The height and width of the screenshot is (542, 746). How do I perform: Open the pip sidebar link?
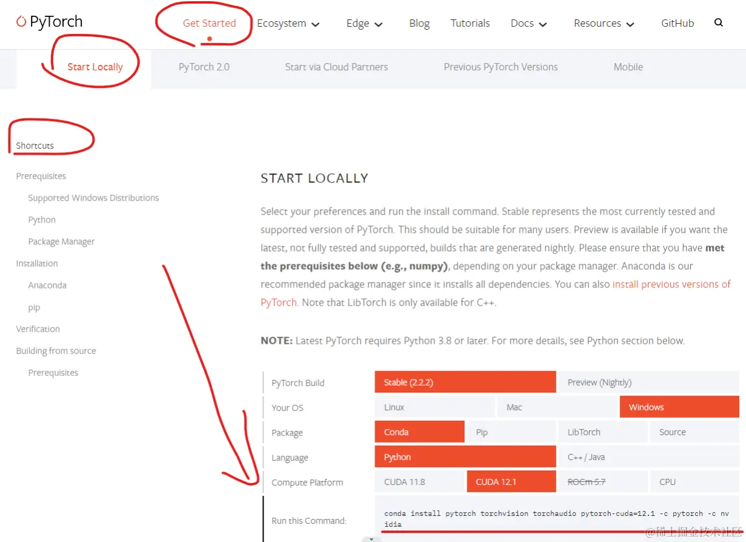pyautogui.click(x=34, y=307)
